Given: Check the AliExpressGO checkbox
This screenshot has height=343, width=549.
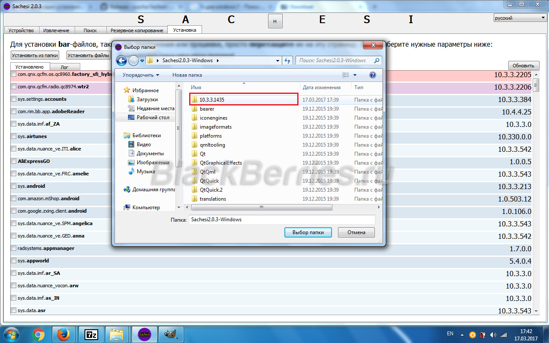Looking at the screenshot, I should coord(14,162).
